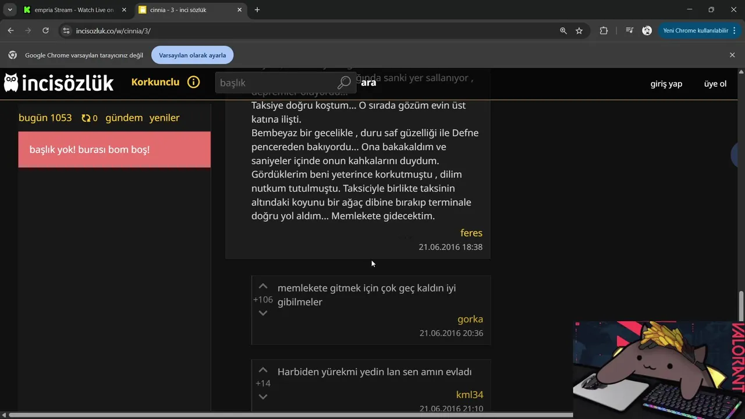Open the zoom magnifier in address bar

click(x=563, y=31)
